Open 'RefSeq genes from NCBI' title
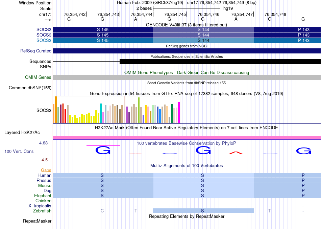The height and width of the screenshot is (229, 321). 187,46
